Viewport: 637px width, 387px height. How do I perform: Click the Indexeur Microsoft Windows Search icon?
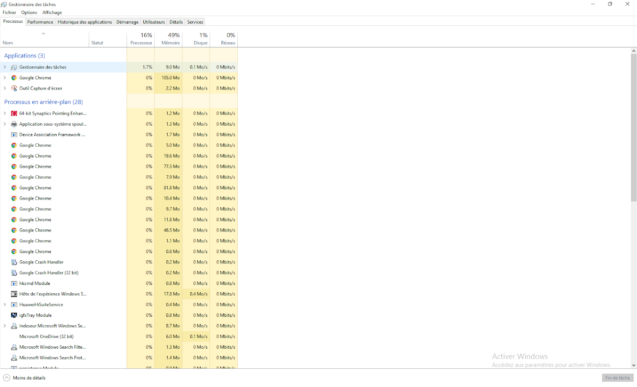(14, 326)
